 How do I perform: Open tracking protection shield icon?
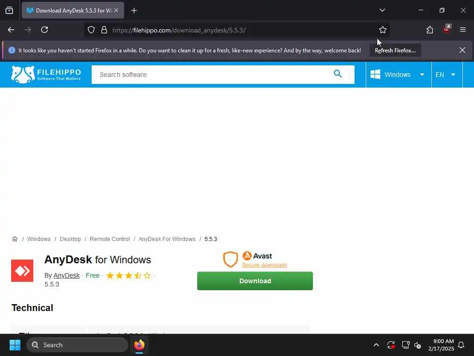point(91,30)
